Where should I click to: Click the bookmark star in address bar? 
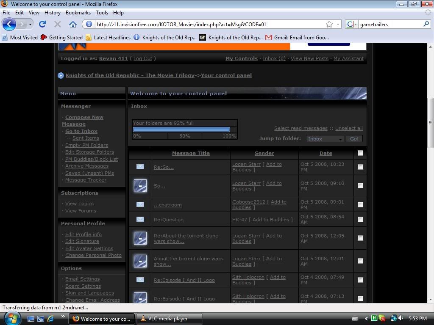(x=329, y=24)
